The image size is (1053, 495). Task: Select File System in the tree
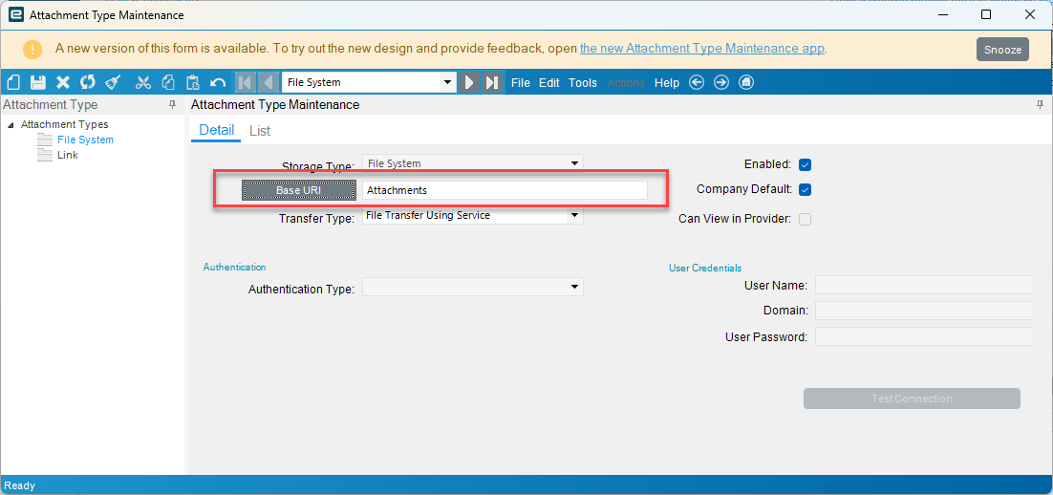point(85,140)
